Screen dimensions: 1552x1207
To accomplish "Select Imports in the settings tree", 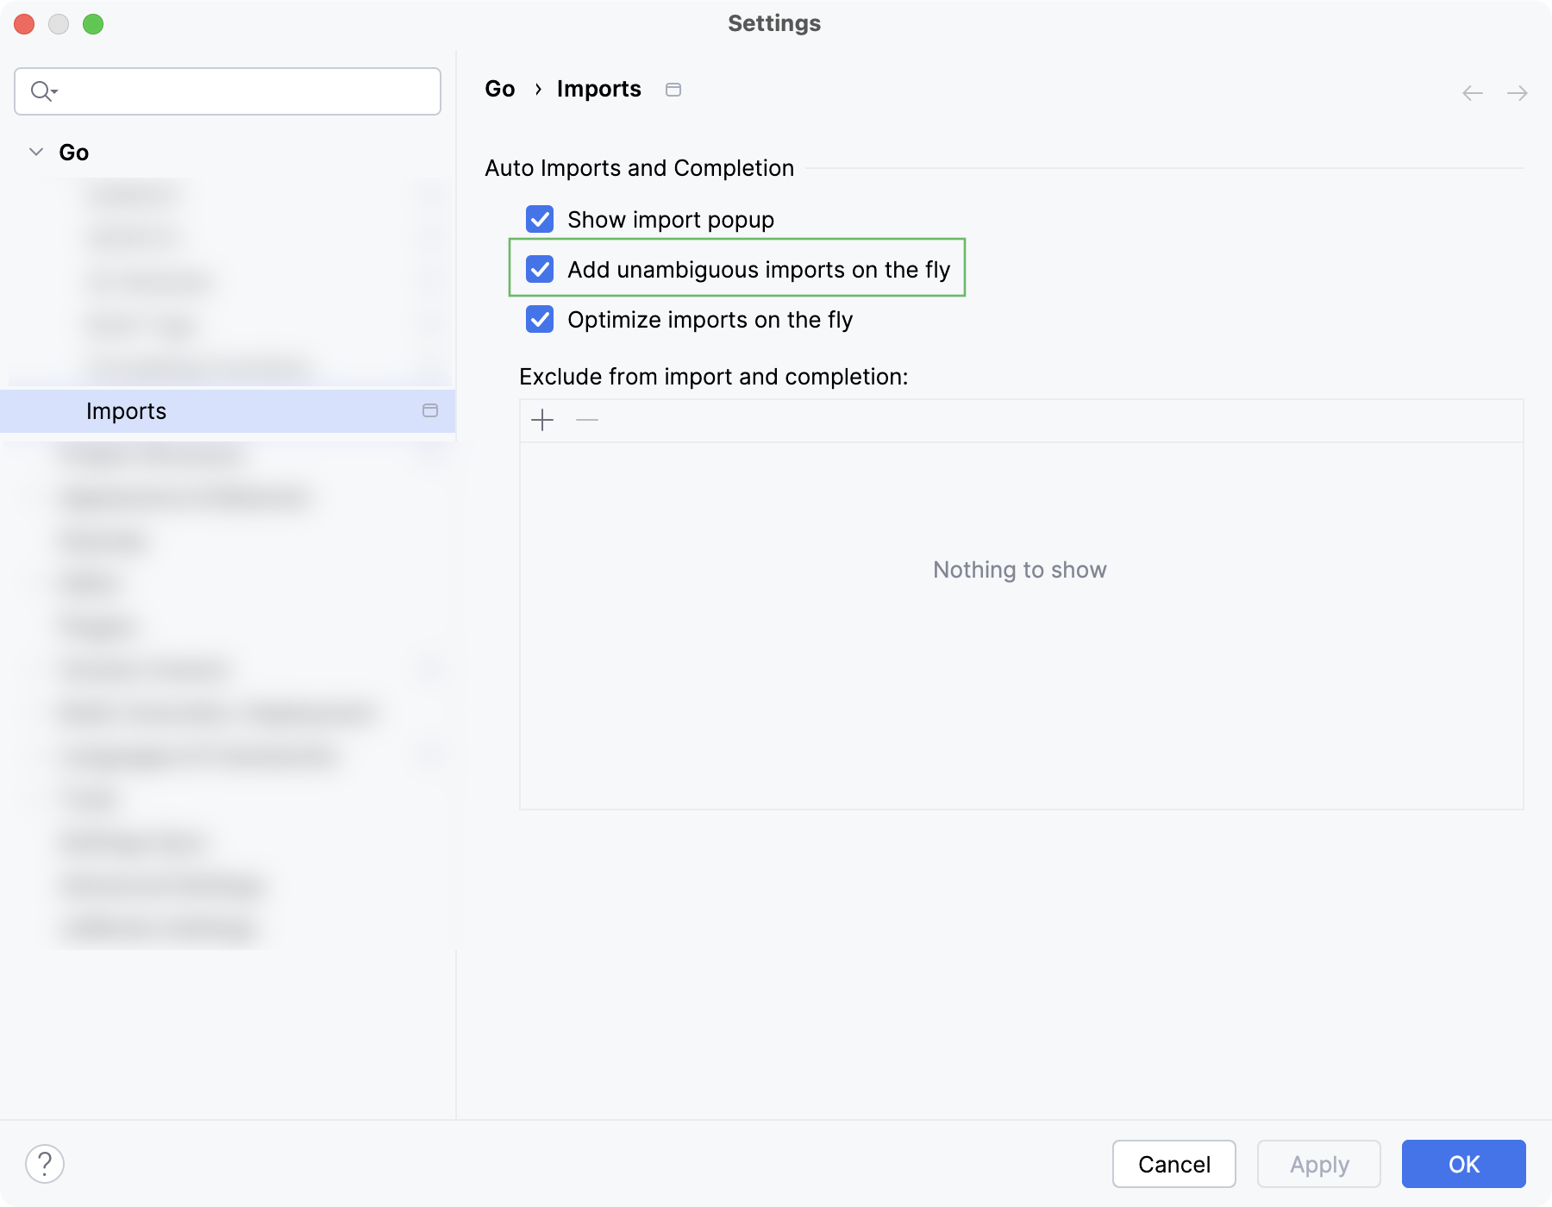I will click(x=126, y=411).
